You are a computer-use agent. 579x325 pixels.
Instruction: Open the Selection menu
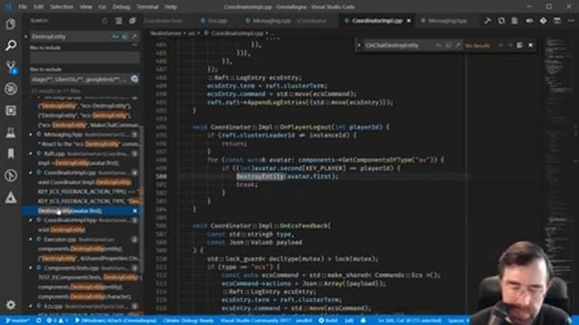(x=62, y=6)
